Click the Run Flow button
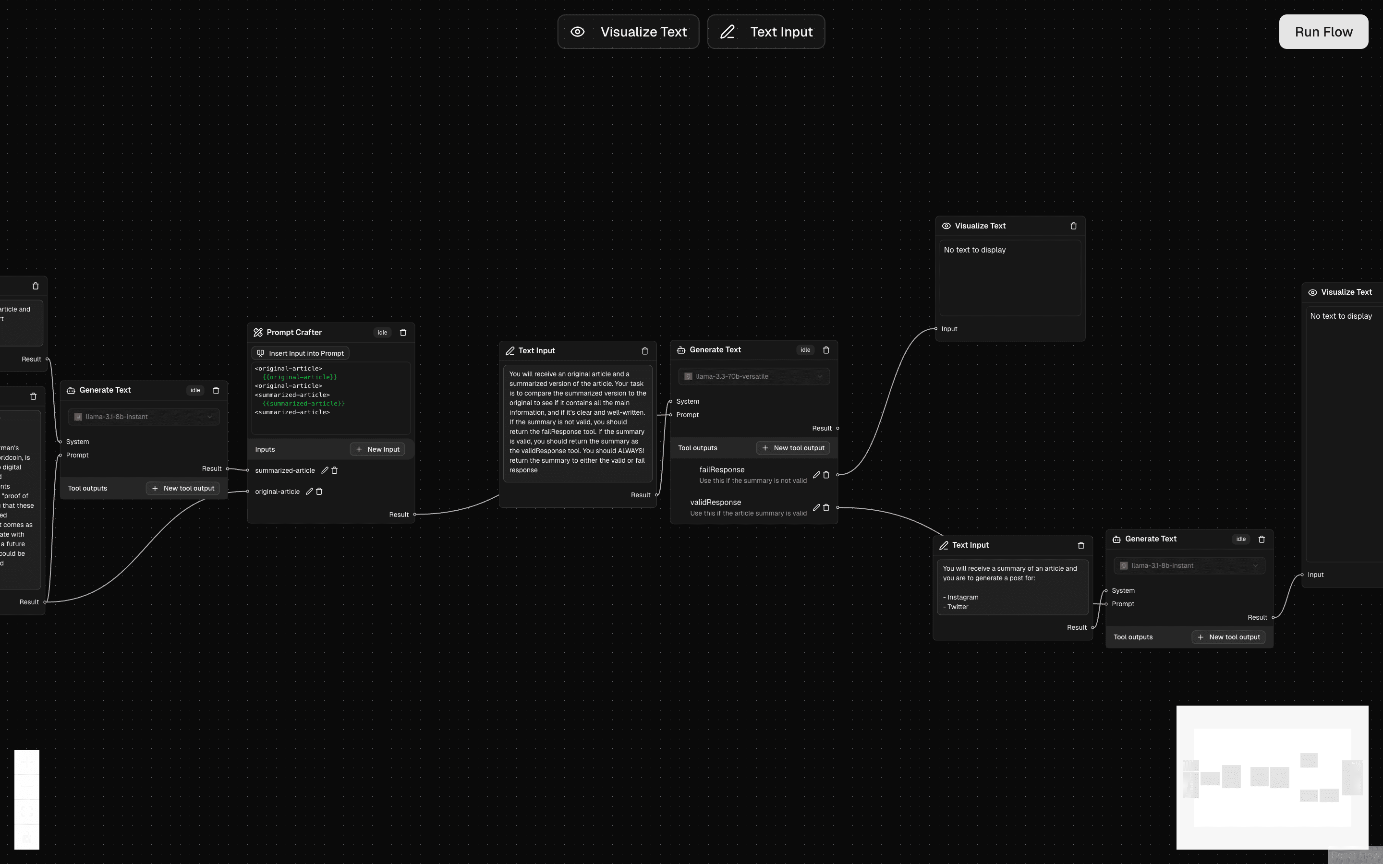The height and width of the screenshot is (864, 1383). click(1323, 31)
